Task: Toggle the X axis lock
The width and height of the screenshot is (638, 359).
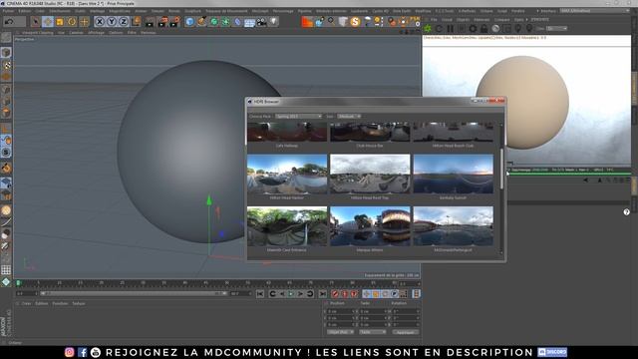Action: pyautogui.click(x=100, y=22)
